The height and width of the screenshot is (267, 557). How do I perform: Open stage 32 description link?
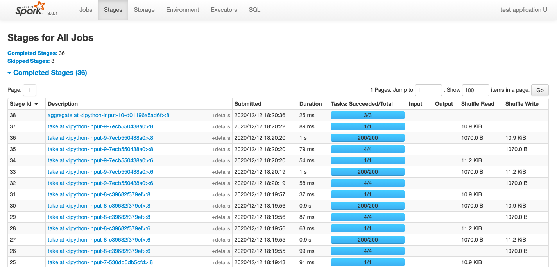(100, 183)
